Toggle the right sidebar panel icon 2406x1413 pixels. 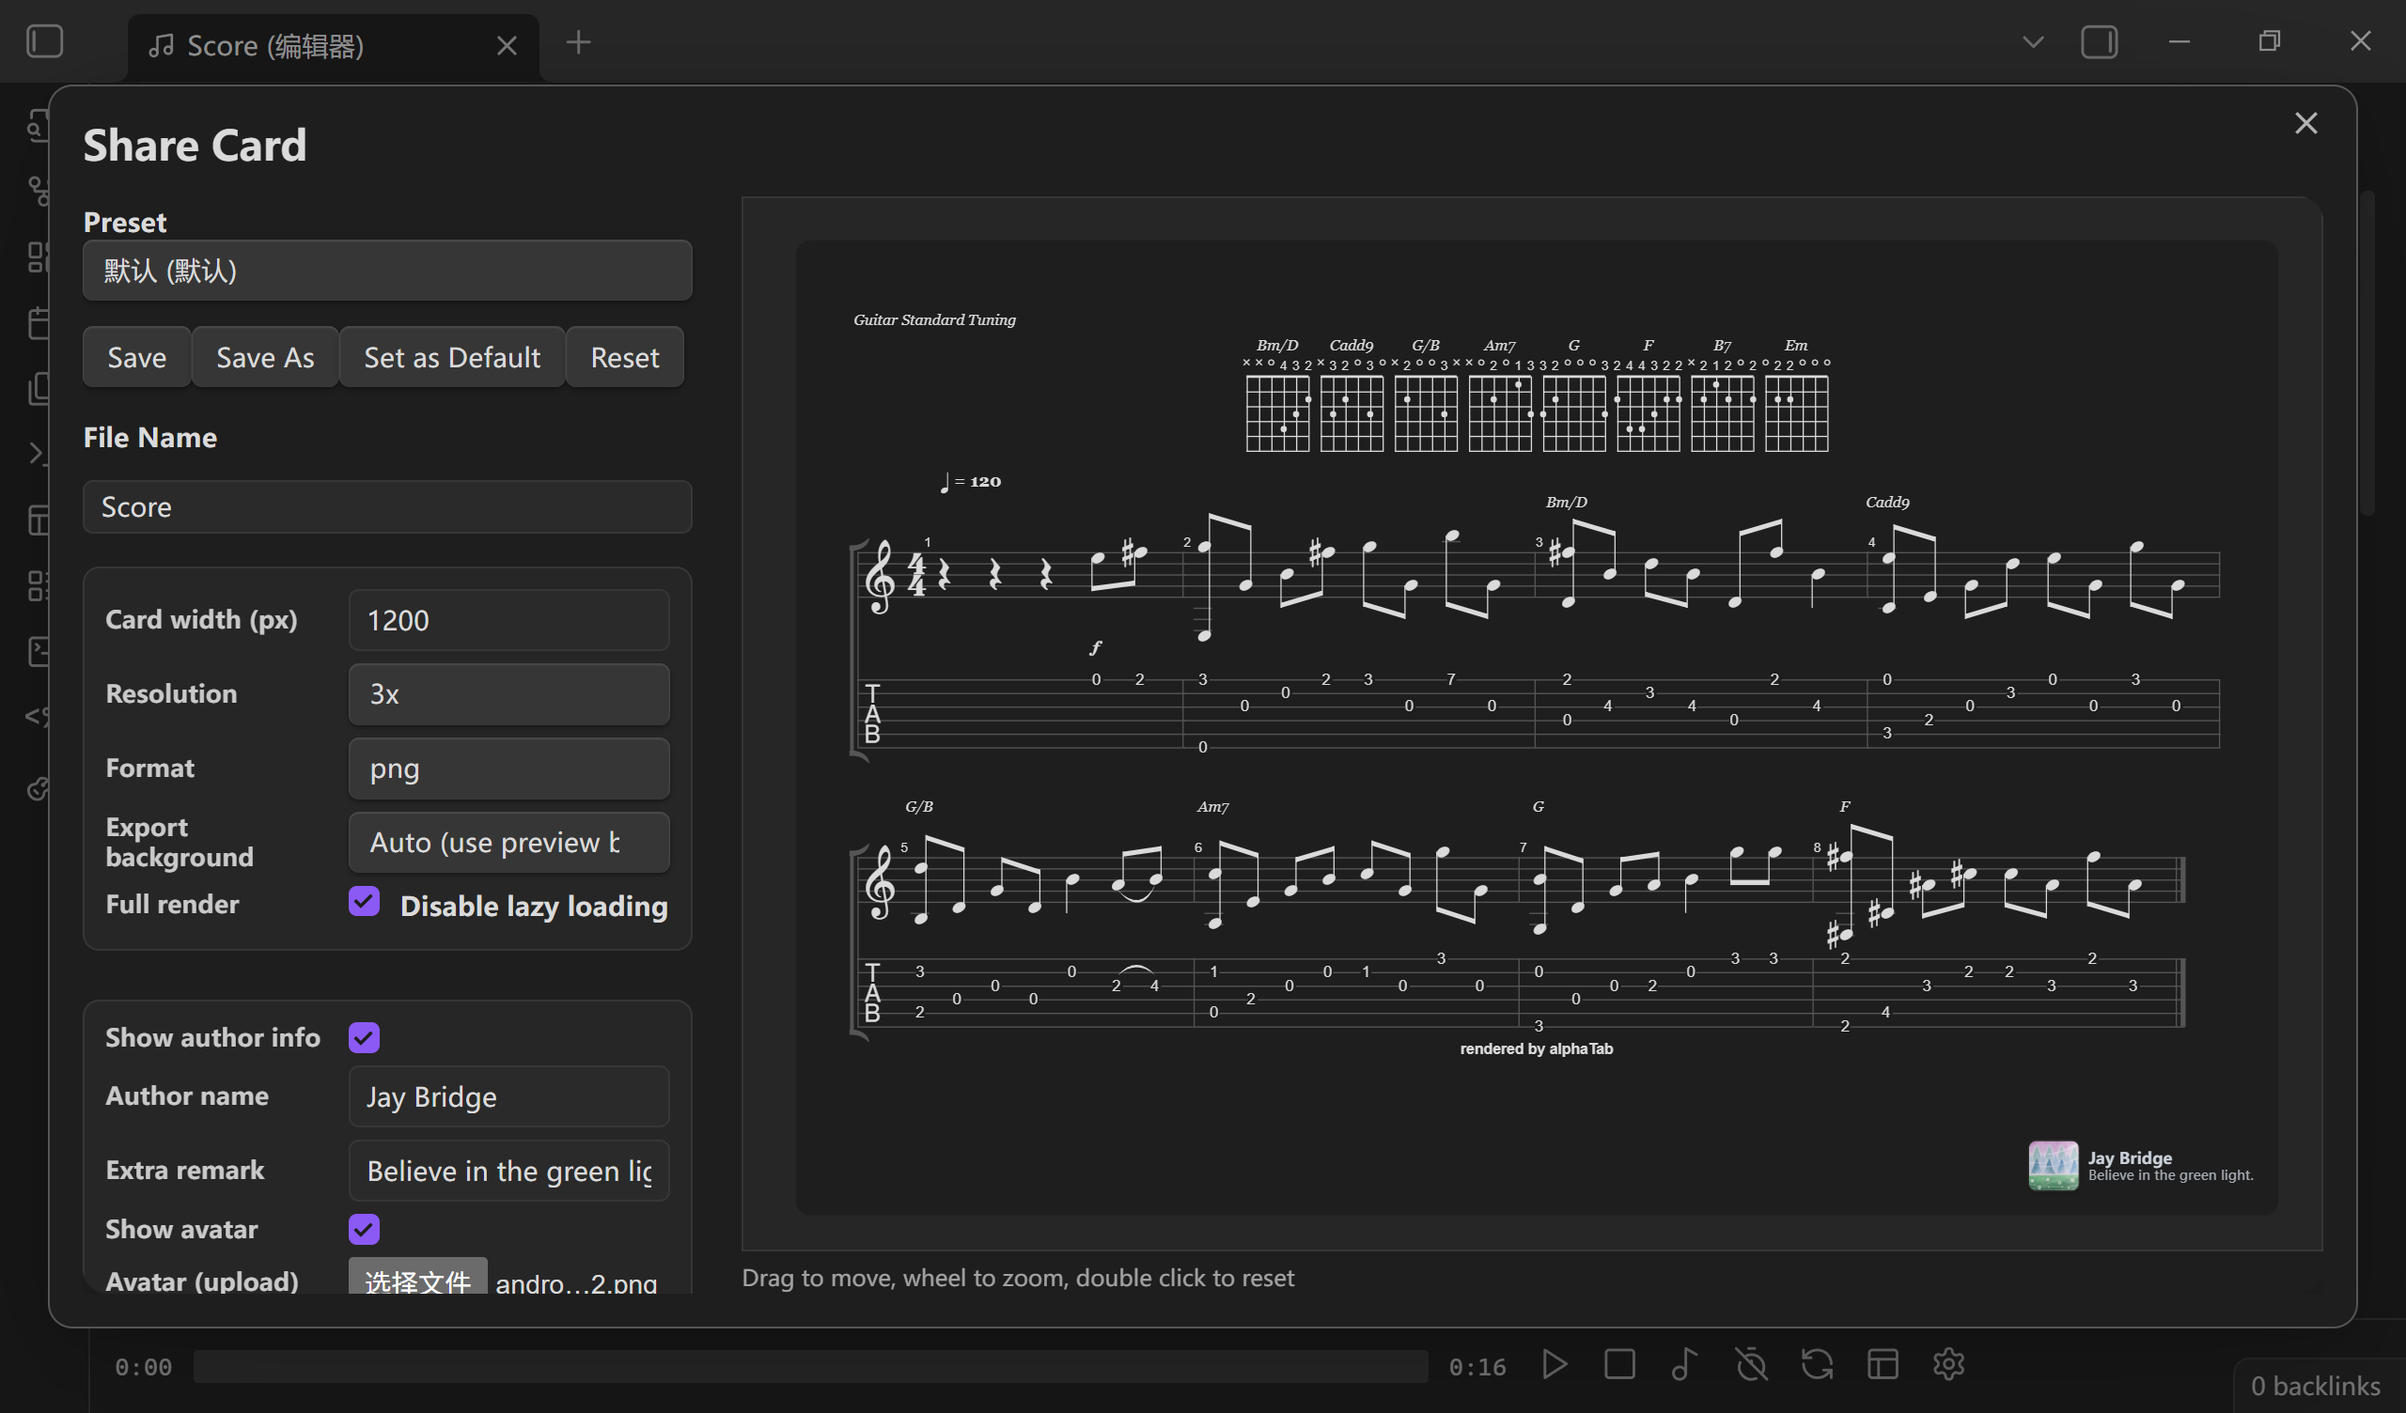(x=2099, y=42)
